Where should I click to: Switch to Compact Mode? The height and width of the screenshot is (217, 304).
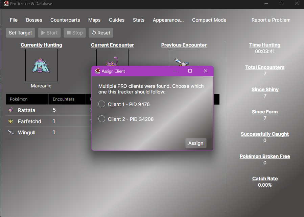(209, 20)
